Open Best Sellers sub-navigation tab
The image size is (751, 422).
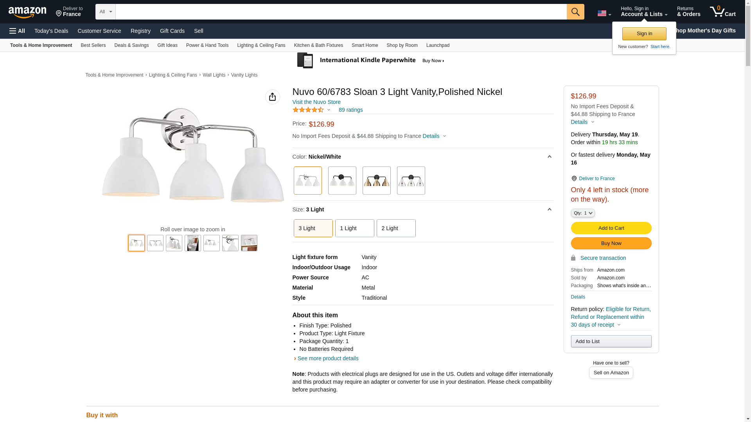click(93, 45)
